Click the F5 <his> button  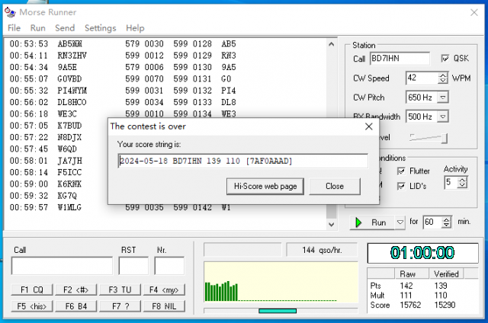pos(32,306)
